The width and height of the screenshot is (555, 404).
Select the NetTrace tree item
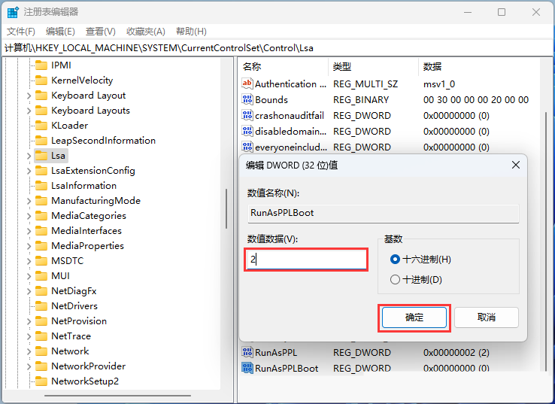(71, 336)
